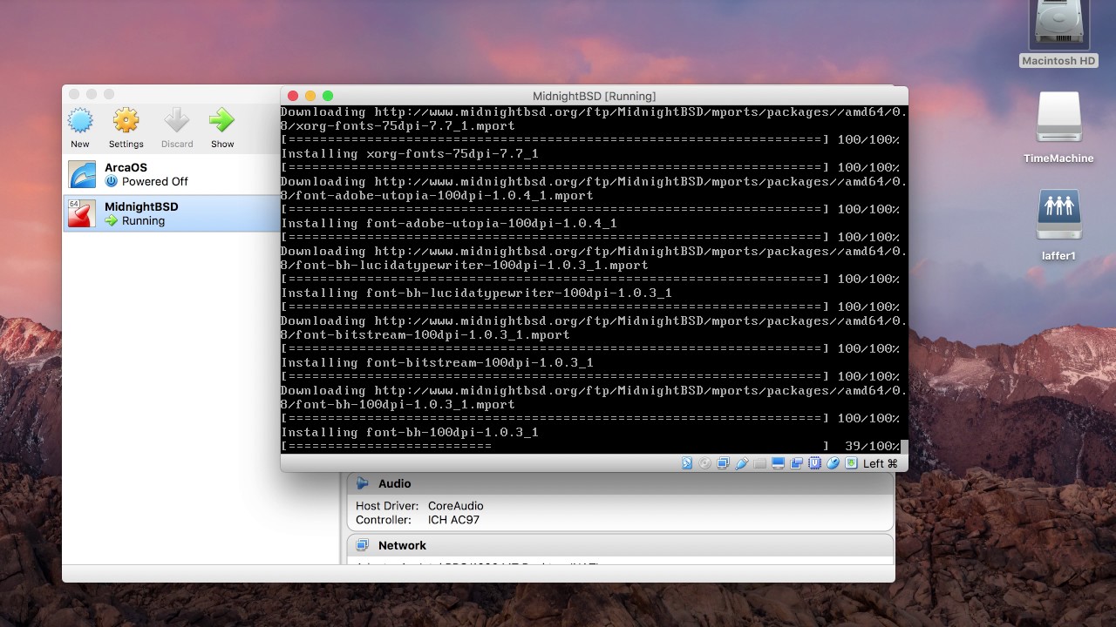Click the Controller ICH AC97 value
The width and height of the screenshot is (1116, 627).
(453, 520)
